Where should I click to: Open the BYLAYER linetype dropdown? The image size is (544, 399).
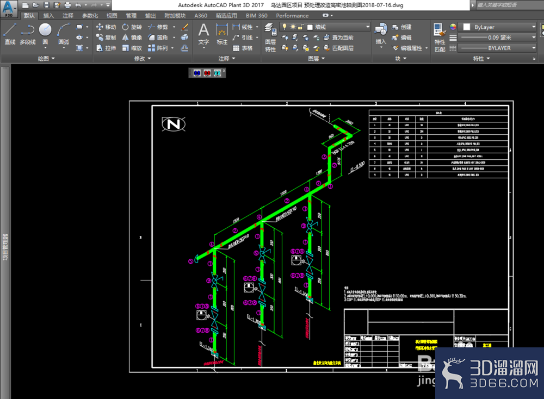point(534,48)
